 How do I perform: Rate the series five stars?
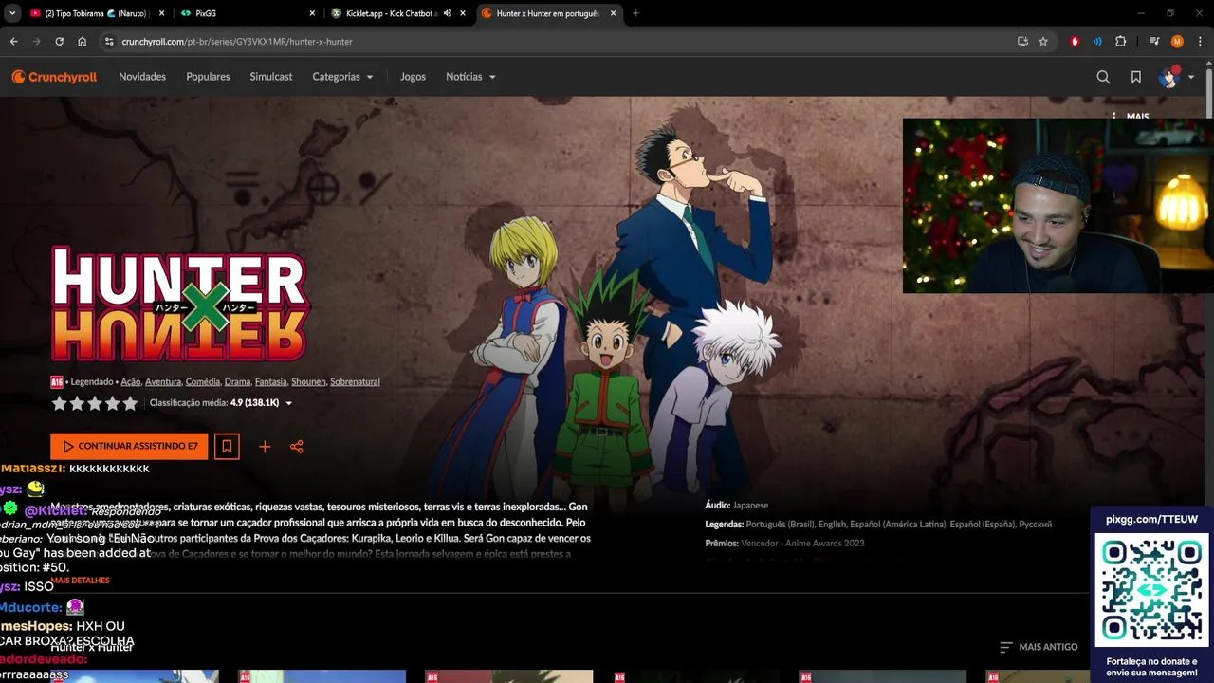point(130,403)
